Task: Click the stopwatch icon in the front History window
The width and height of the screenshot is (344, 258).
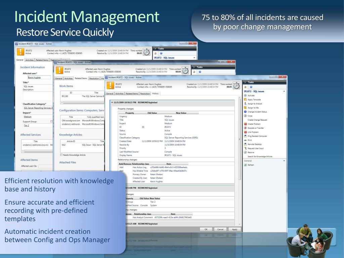Action: [x=236, y=86]
